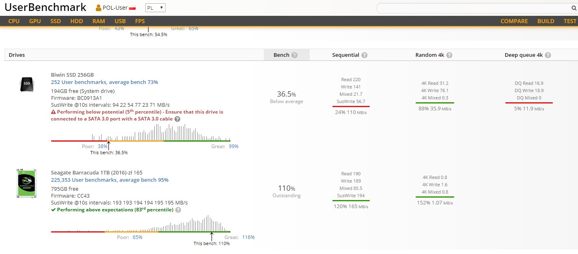Go to the CPU section
Screen dimensions: 578x254
tap(14, 21)
